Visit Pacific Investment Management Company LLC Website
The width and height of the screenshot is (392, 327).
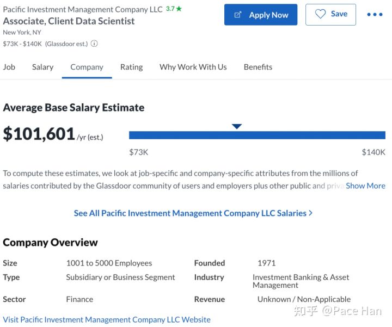(107, 319)
